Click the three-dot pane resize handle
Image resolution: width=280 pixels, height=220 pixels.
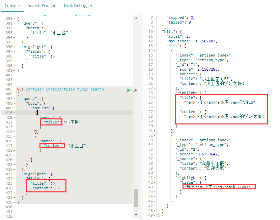tap(141, 116)
